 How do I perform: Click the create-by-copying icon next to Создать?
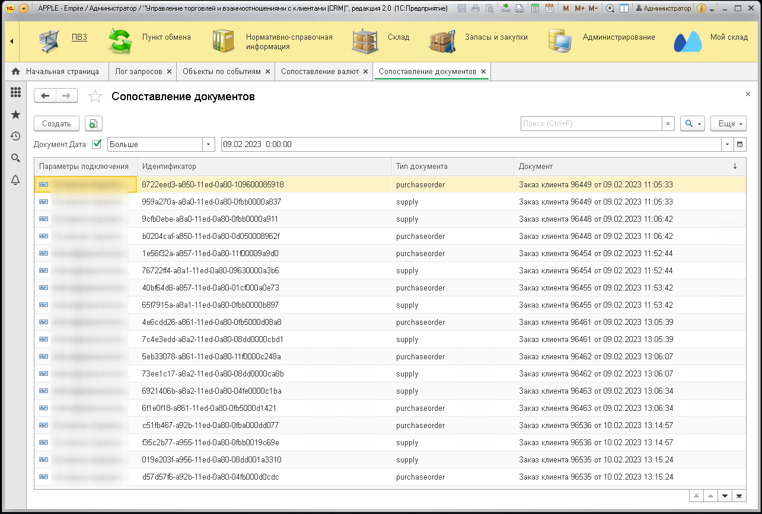pyautogui.click(x=94, y=123)
